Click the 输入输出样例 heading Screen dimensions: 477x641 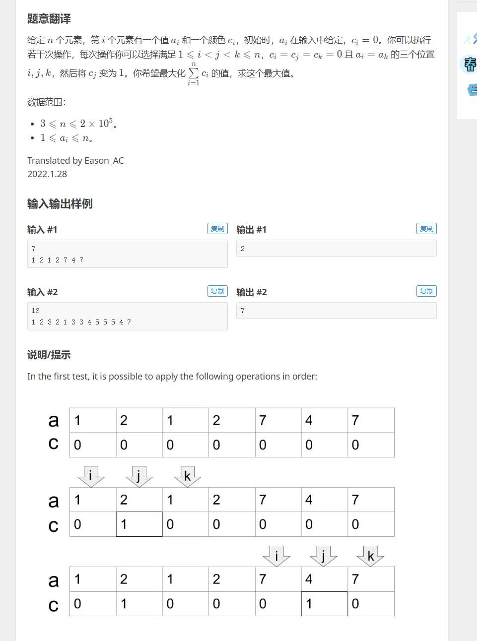click(x=60, y=204)
